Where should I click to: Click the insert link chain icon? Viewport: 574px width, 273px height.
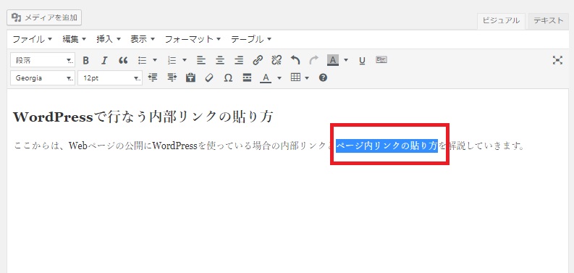tap(258, 60)
